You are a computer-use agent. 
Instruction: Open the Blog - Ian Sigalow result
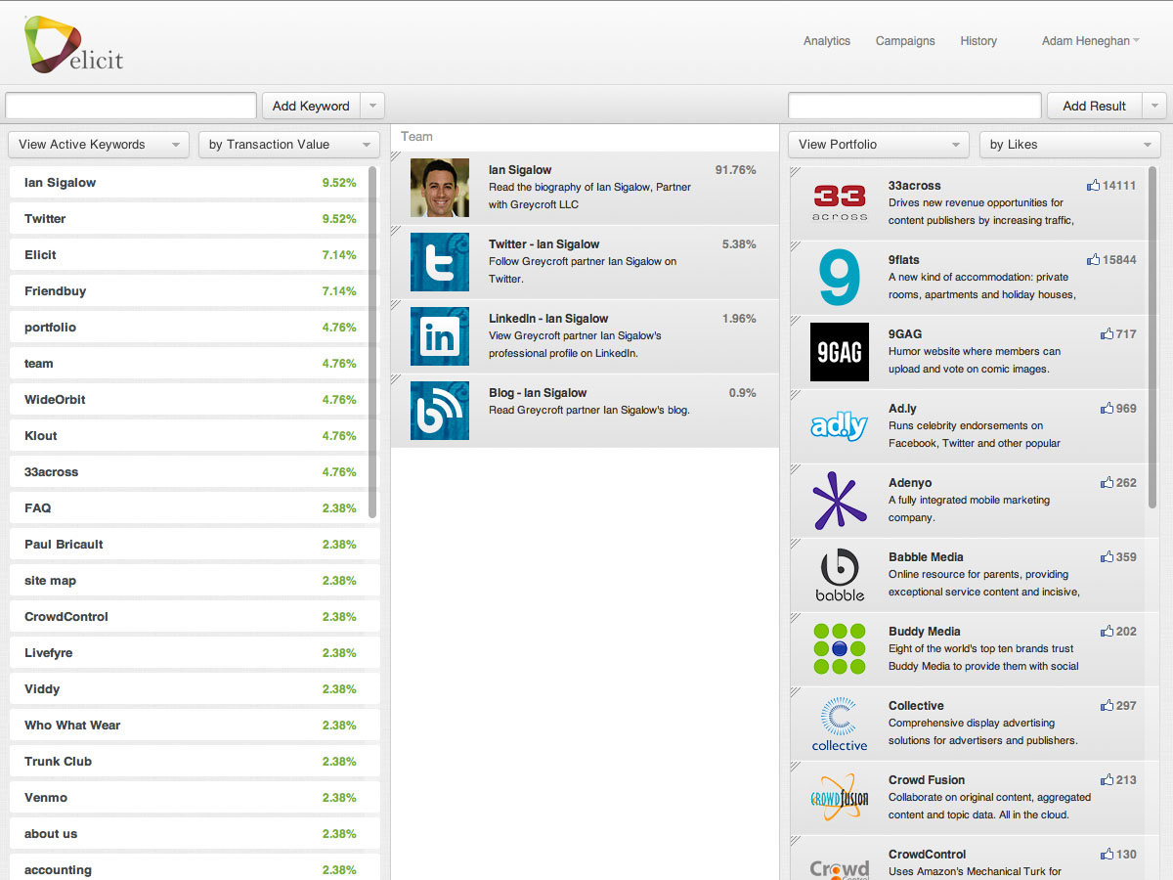[x=585, y=411]
